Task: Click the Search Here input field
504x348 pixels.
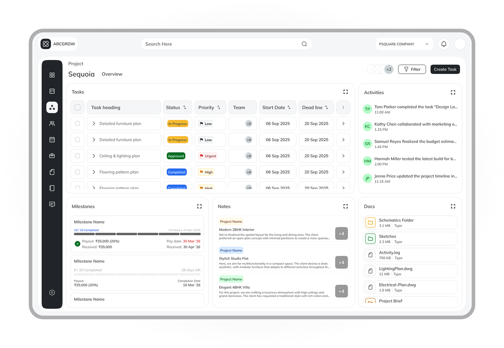Action: click(x=221, y=44)
